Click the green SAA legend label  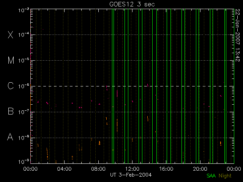[211, 176]
